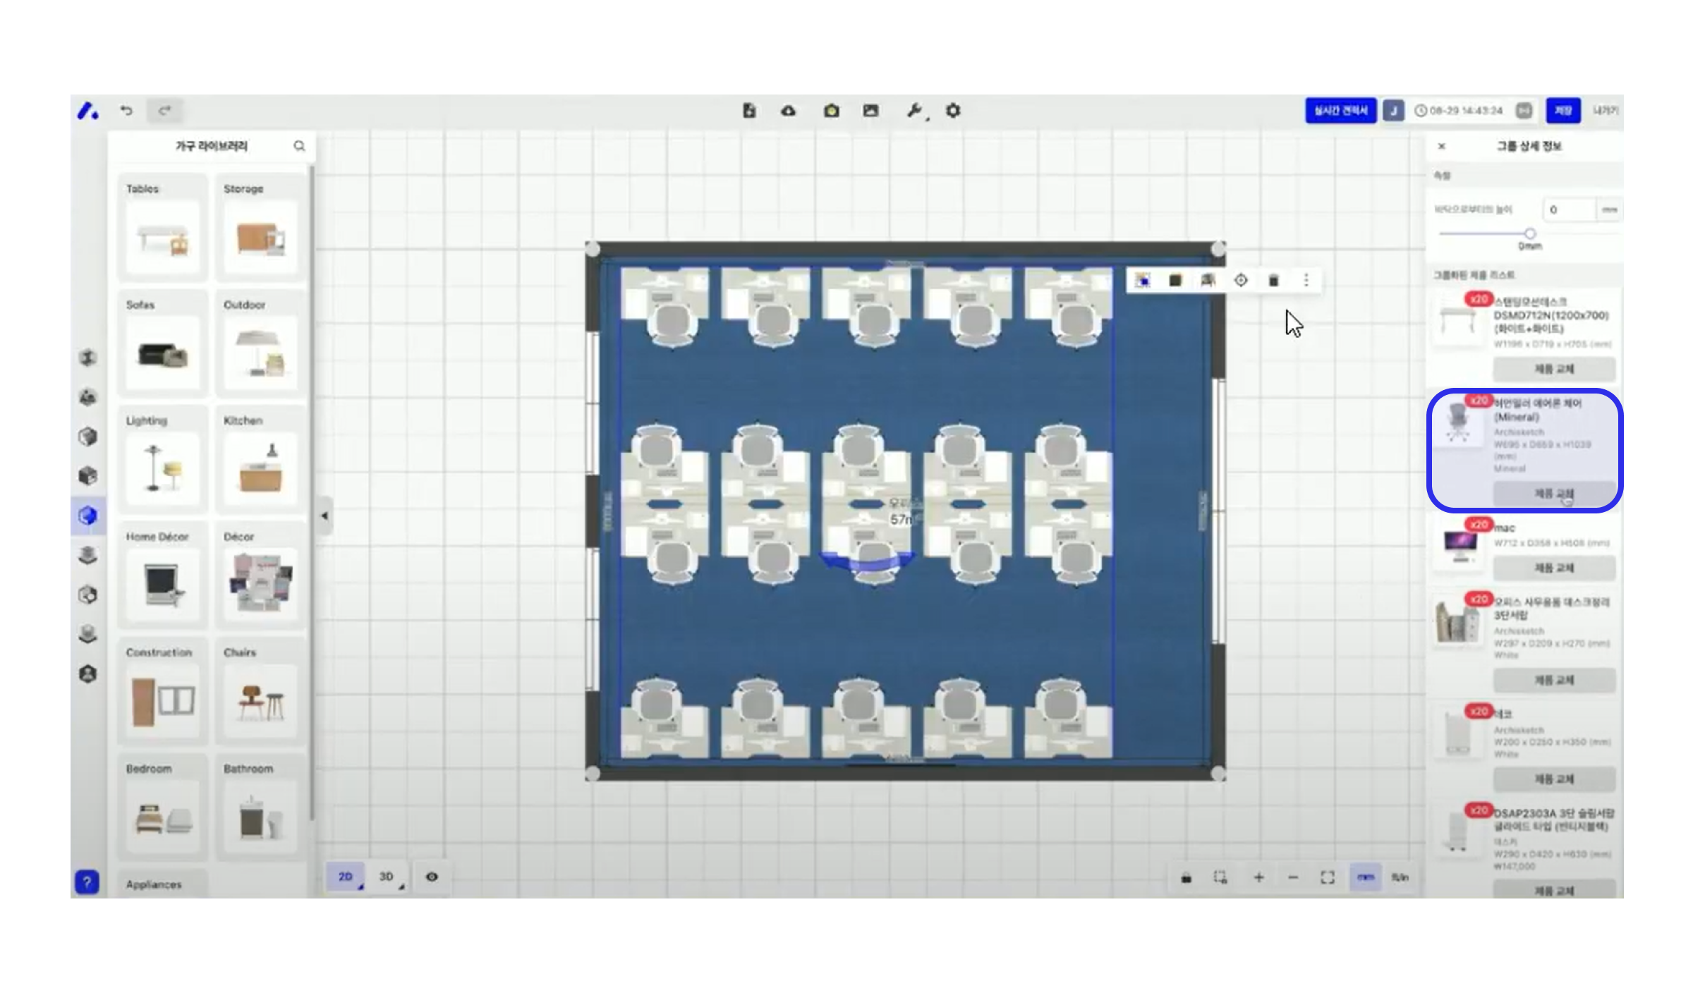The width and height of the screenshot is (1693, 993).
Task: Click the undo arrow in the top bar
Action: coord(126,111)
